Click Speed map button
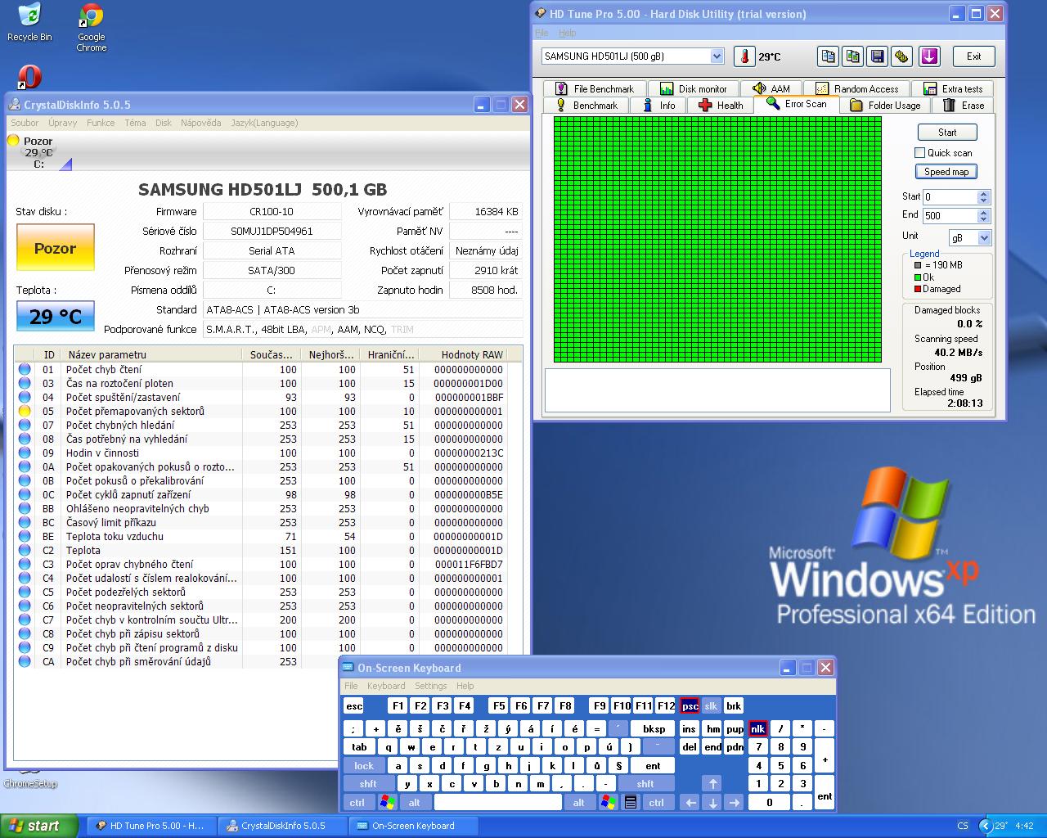1047x838 pixels. click(x=946, y=172)
